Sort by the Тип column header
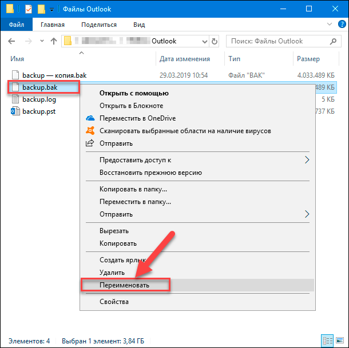Image resolution: width=349 pixels, height=348 pixels. pyautogui.click(x=234, y=59)
